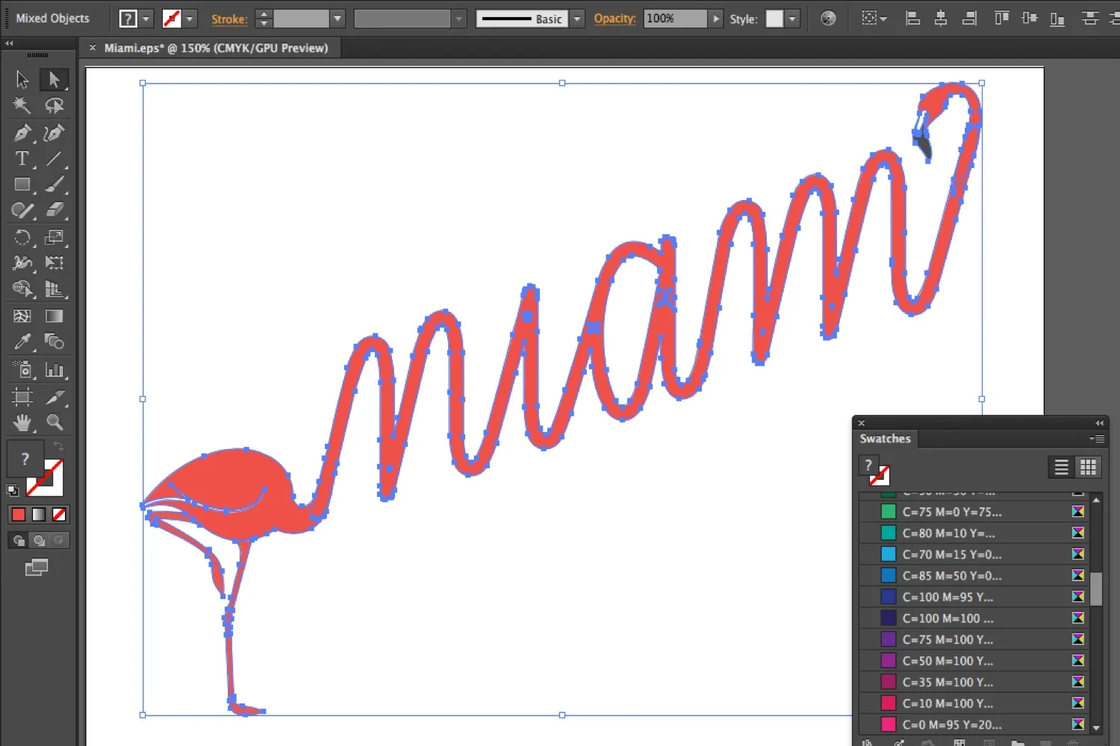Select the Symbol Sprayer tool
The height and width of the screenshot is (746, 1120).
pos(22,369)
